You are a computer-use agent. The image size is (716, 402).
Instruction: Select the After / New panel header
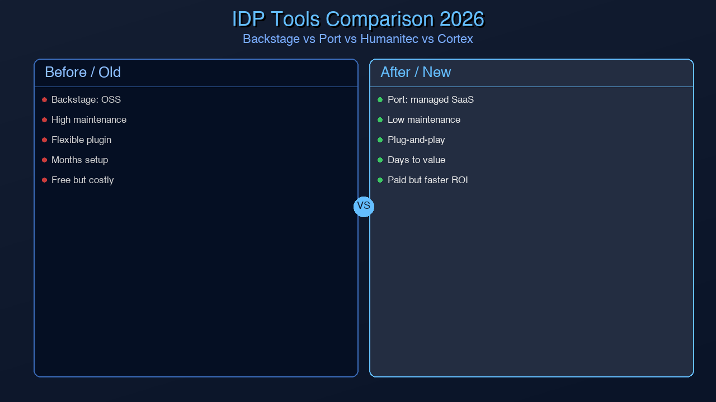coord(414,73)
